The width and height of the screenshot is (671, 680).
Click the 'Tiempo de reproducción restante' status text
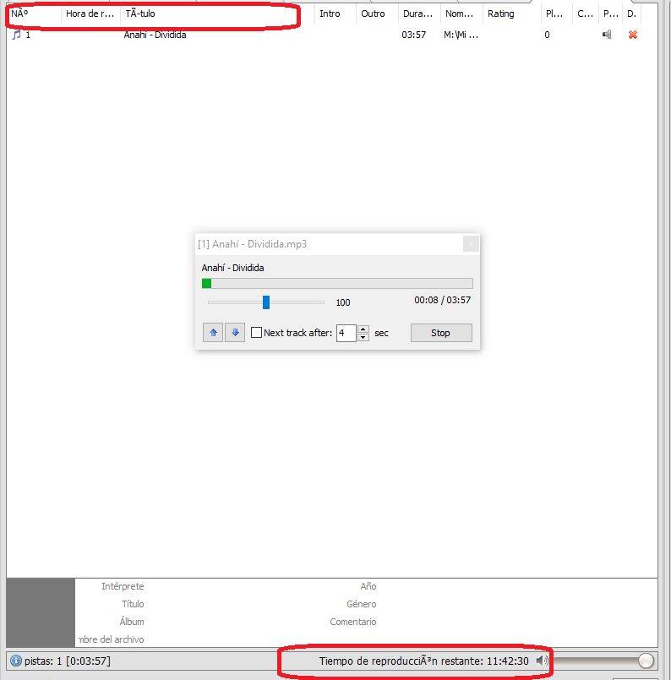pyautogui.click(x=423, y=661)
